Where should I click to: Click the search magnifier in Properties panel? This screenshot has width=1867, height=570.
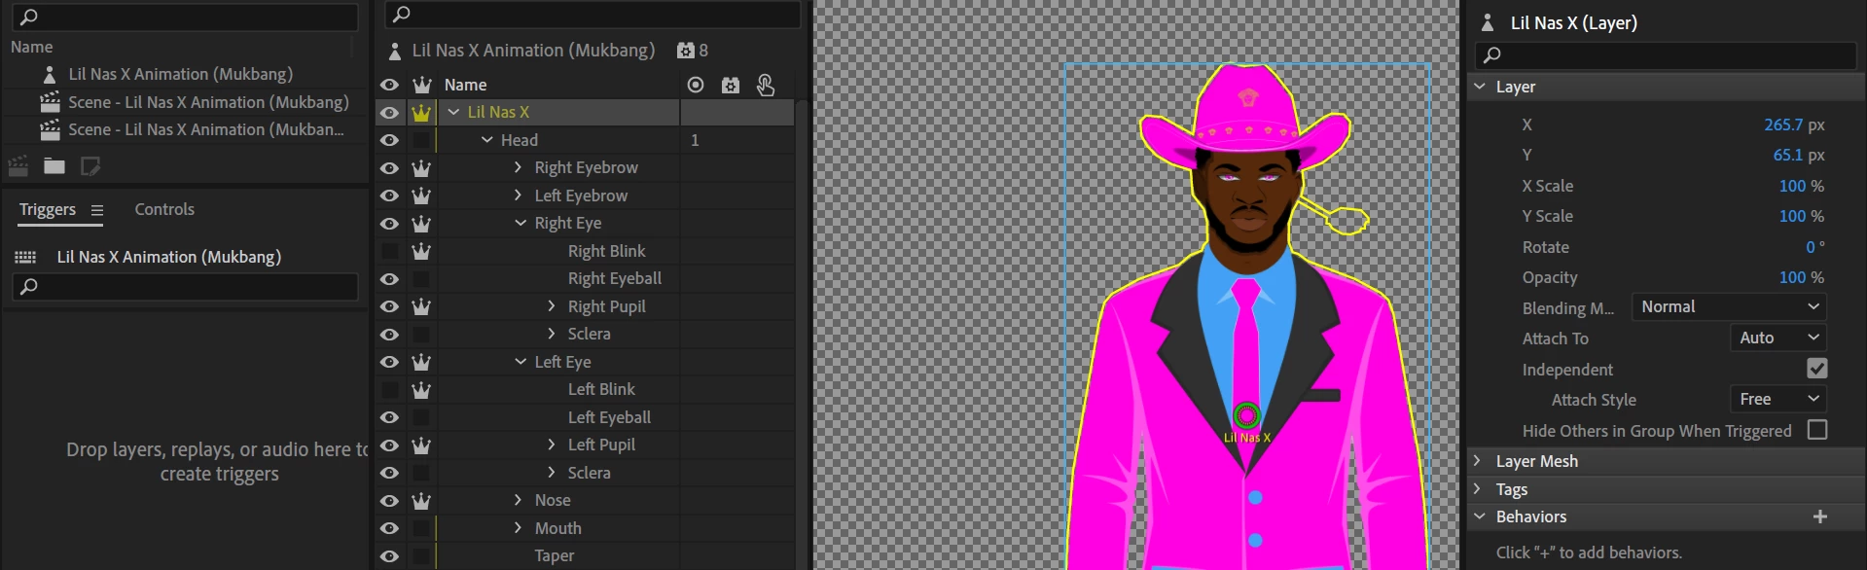[1492, 55]
